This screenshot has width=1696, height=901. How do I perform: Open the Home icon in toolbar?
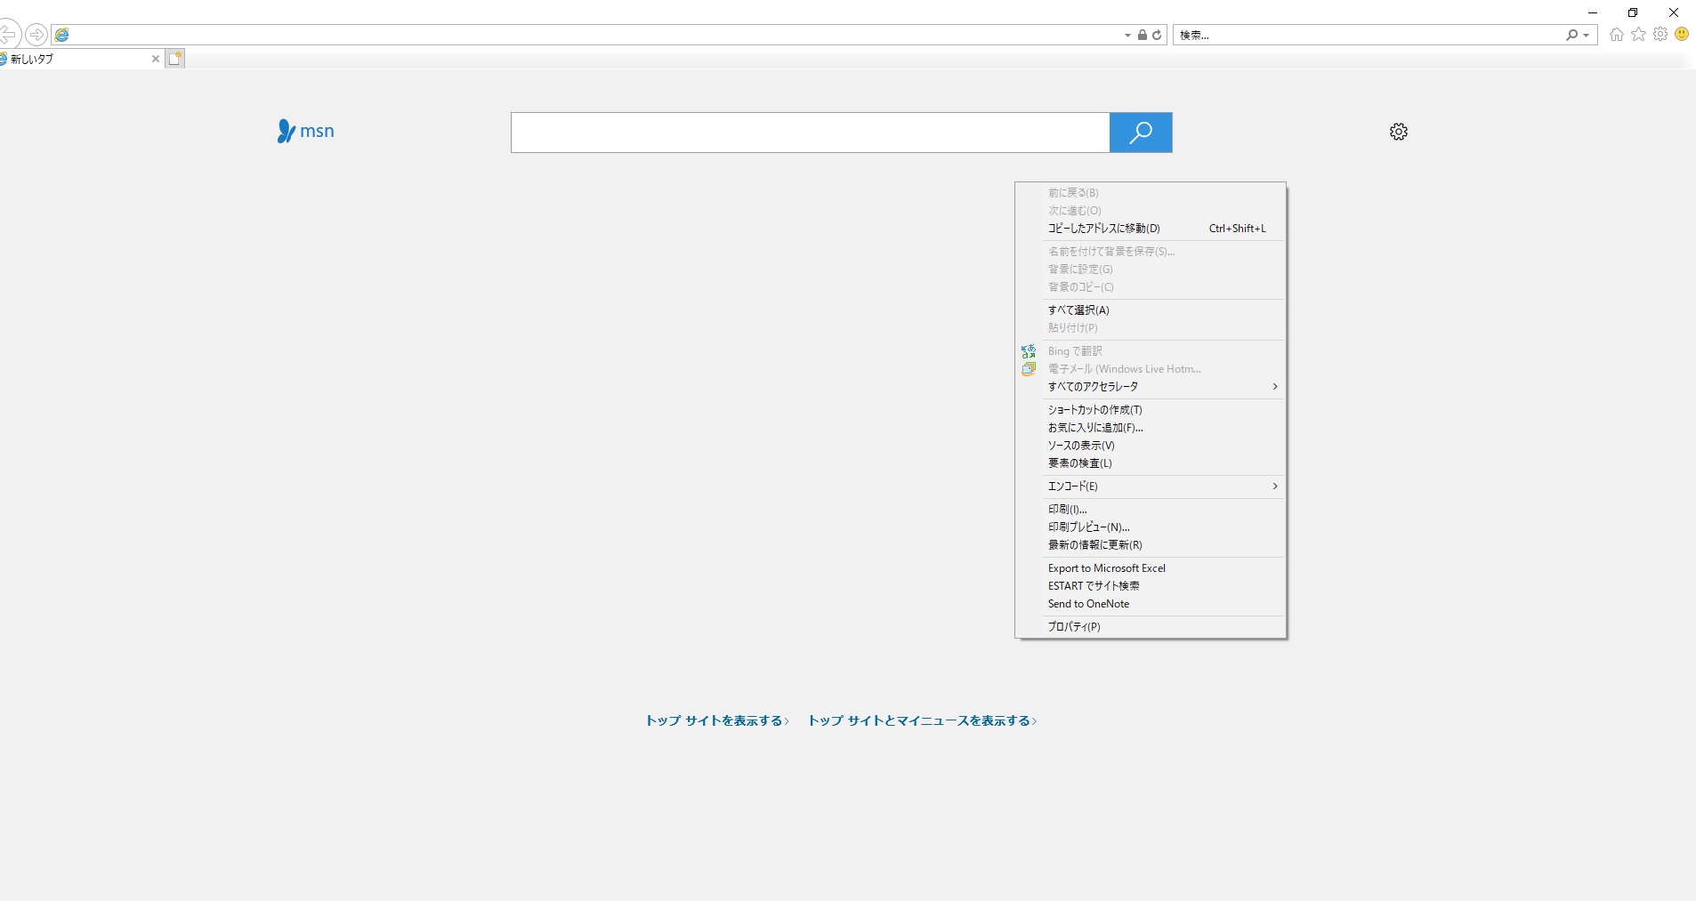1617,35
